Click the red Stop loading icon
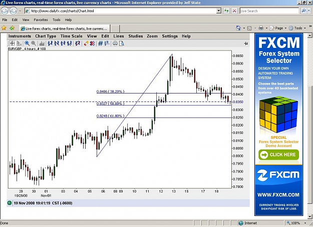This screenshot has height=227, width=313. click(234, 11)
